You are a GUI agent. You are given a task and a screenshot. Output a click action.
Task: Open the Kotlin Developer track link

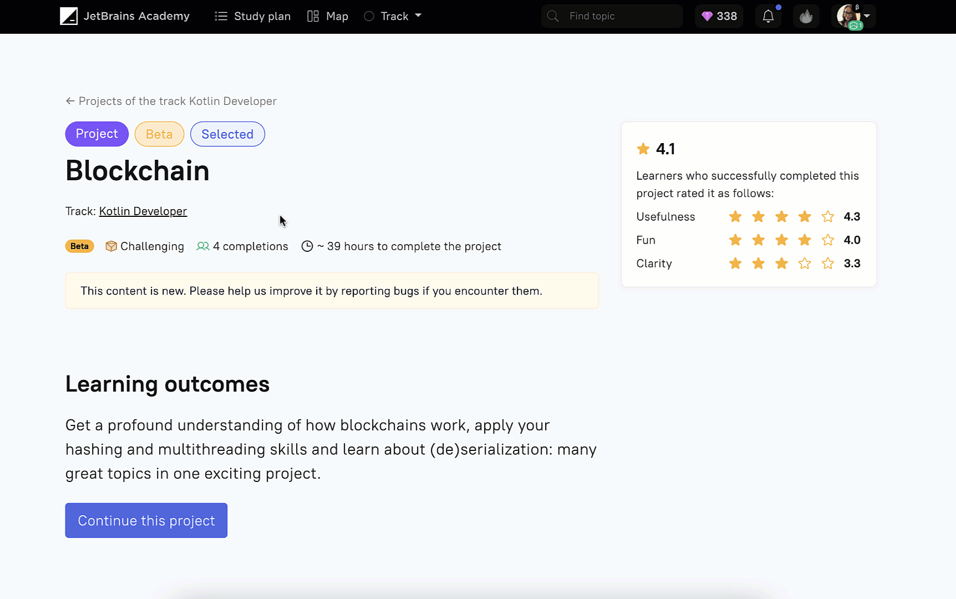coord(143,211)
